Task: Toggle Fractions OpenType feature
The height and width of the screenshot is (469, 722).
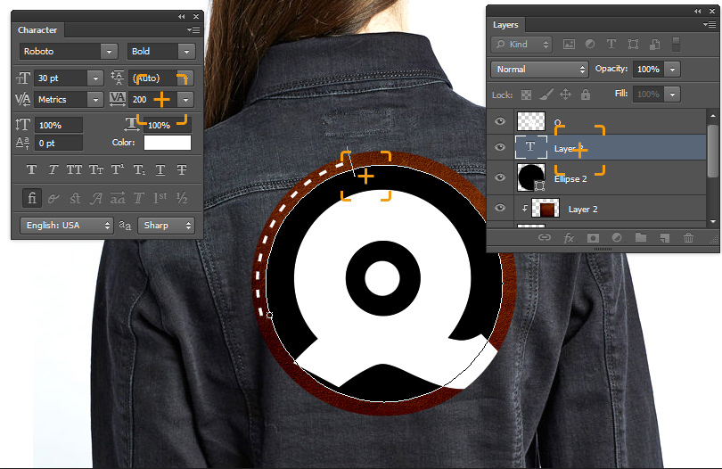Action: pos(182,198)
